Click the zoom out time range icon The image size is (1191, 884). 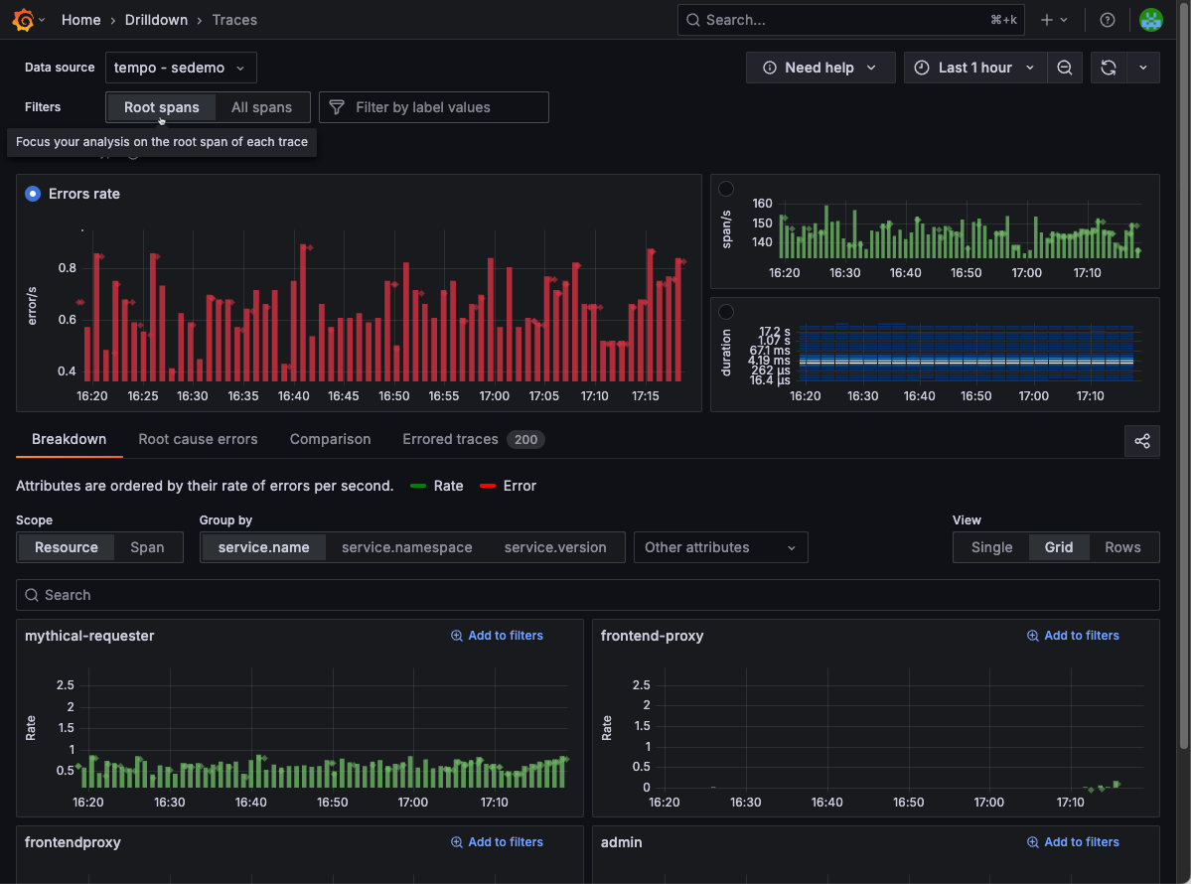click(1064, 68)
